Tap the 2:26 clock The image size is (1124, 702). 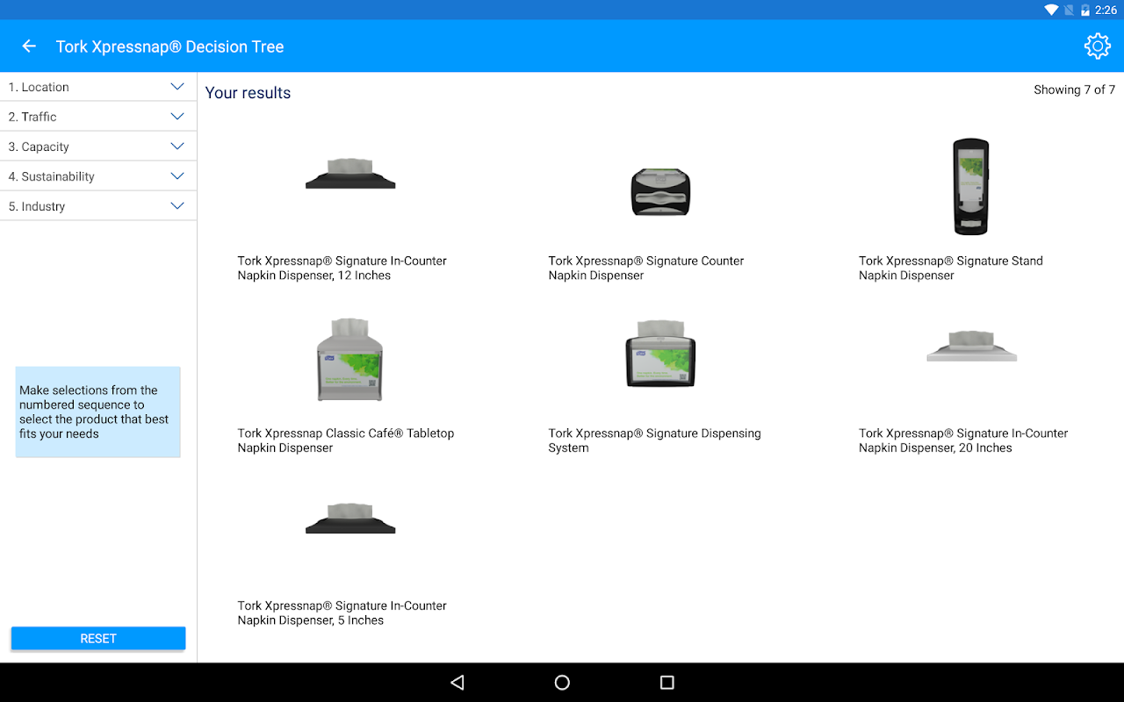tap(1106, 10)
